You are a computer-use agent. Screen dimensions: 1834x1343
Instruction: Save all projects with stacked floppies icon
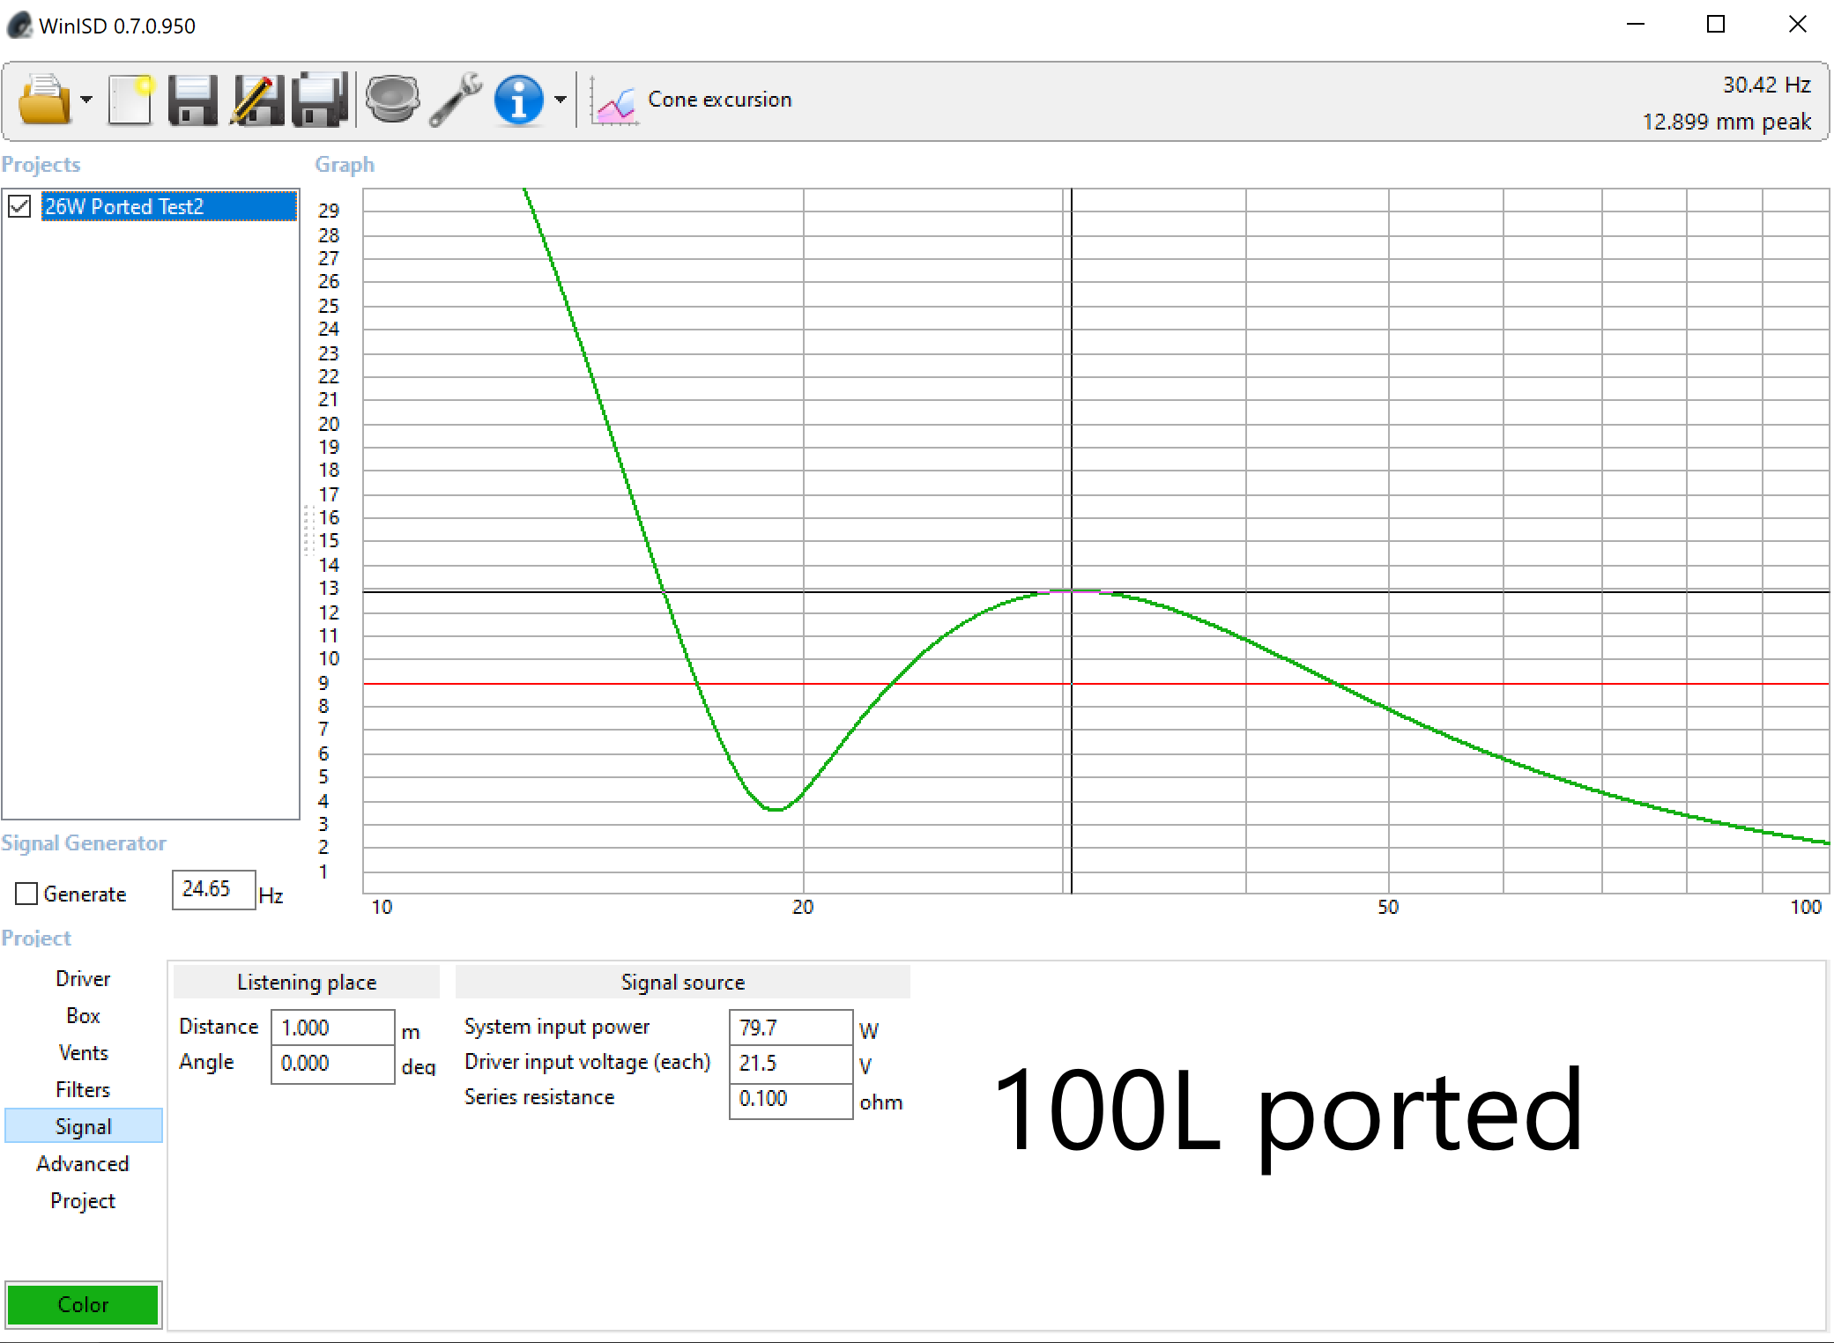321,100
